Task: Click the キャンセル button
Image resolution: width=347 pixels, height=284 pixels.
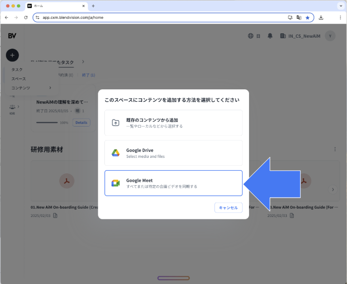Action: (x=228, y=208)
